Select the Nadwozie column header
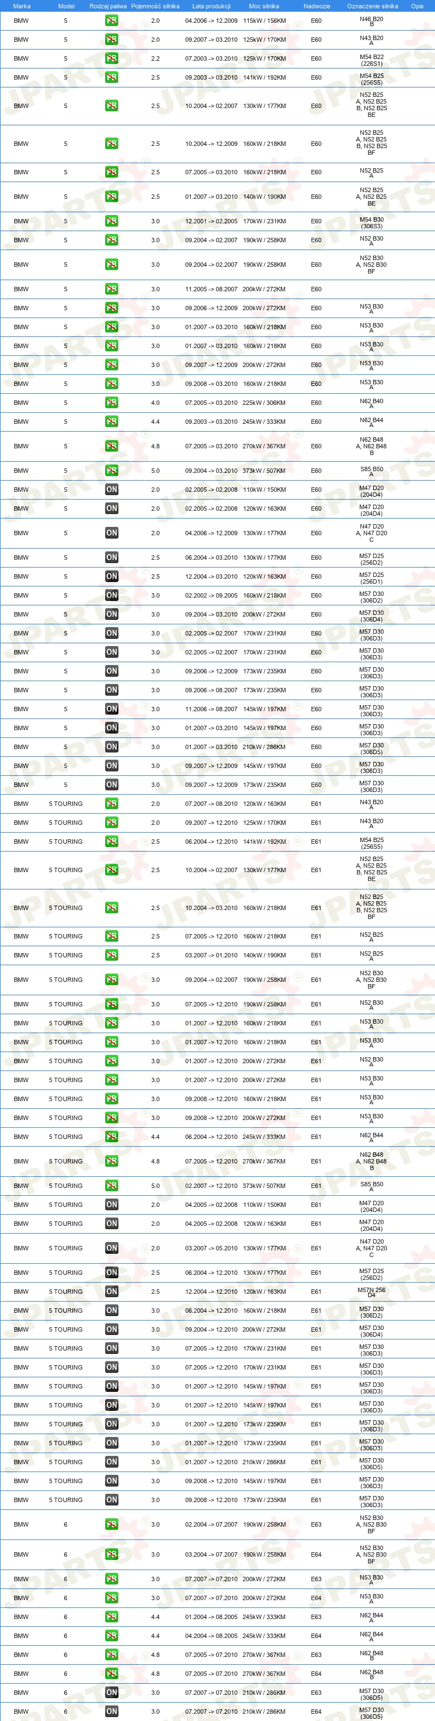Image resolution: width=435 pixels, height=1721 pixels. tap(317, 6)
